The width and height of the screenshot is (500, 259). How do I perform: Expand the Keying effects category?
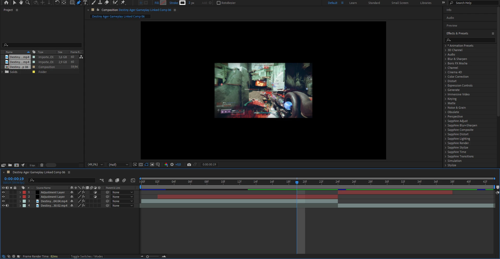coord(446,99)
